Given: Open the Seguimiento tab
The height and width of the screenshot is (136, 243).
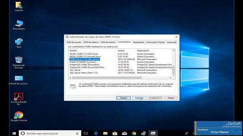Looking at the screenshot, I should click(x=139, y=42).
